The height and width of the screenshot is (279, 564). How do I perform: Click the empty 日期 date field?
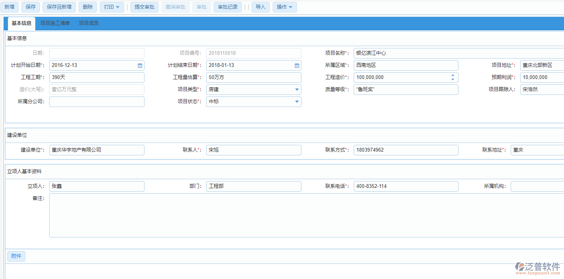tap(96, 53)
